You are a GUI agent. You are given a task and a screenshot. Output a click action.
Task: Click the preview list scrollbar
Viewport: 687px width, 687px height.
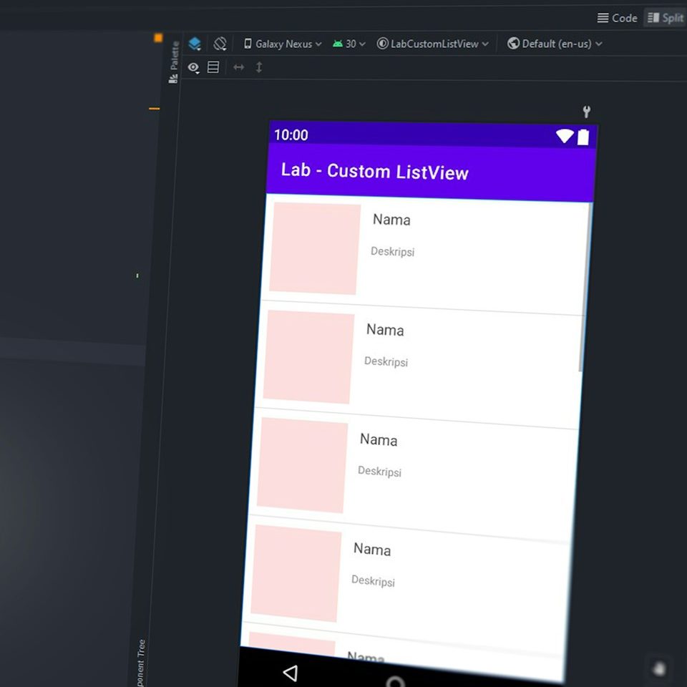pos(585,286)
